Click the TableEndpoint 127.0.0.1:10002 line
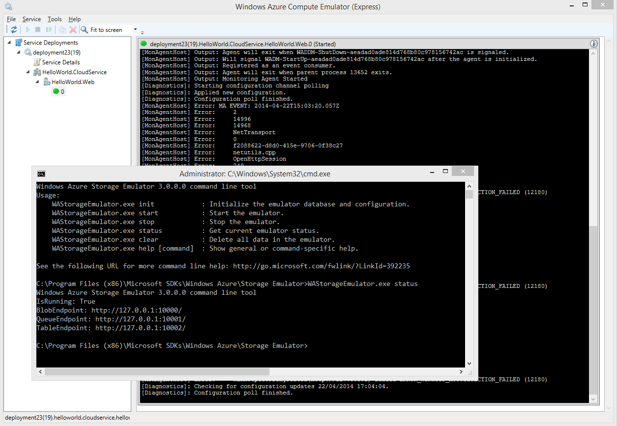The height and width of the screenshot is (426, 617). [x=111, y=328]
